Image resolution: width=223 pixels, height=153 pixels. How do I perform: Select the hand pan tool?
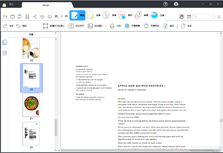pos(181,16)
